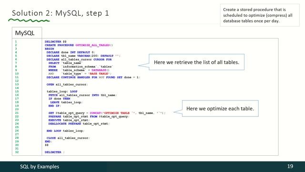Click the "DEALLOCATE PREPARE table_opt_stmt;" line

pos(79,124)
